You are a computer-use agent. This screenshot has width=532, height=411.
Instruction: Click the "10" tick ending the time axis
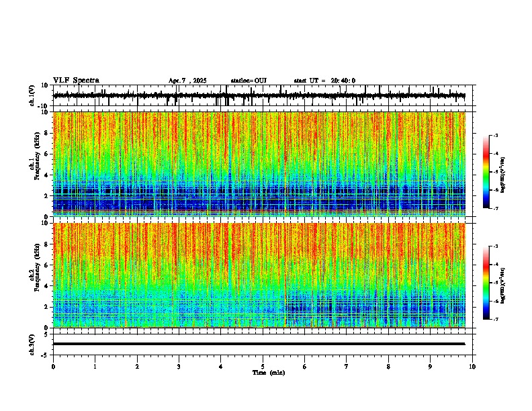(x=472, y=367)
